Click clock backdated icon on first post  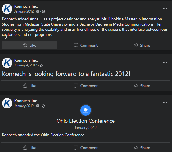tap(38, 11)
